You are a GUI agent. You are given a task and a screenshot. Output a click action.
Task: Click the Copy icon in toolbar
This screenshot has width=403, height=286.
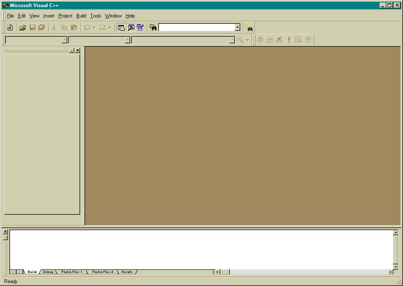[64, 28]
